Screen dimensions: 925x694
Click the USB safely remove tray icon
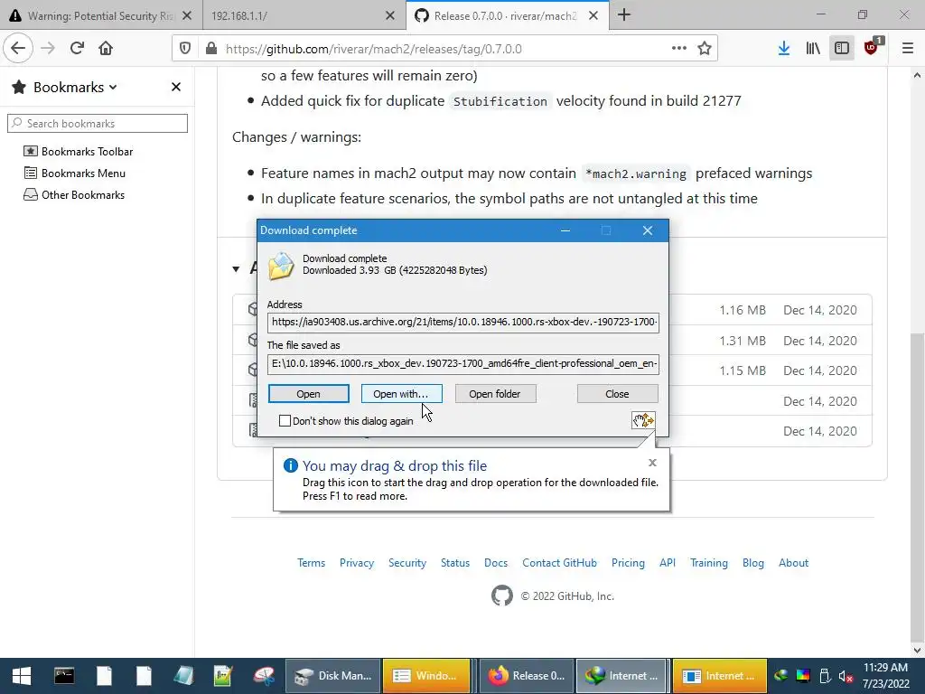tap(826, 676)
